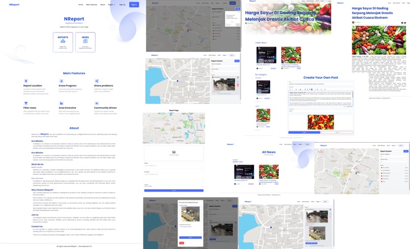The width and height of the screenshot is (410, 249).
Task: Open Filter by Status in the bottom-right Report System panel
Action: tap(394, 162)
